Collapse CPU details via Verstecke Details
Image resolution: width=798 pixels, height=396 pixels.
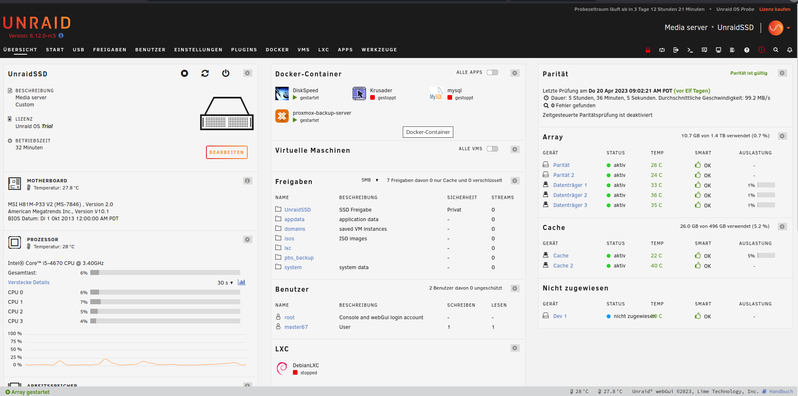coord(28,282)
